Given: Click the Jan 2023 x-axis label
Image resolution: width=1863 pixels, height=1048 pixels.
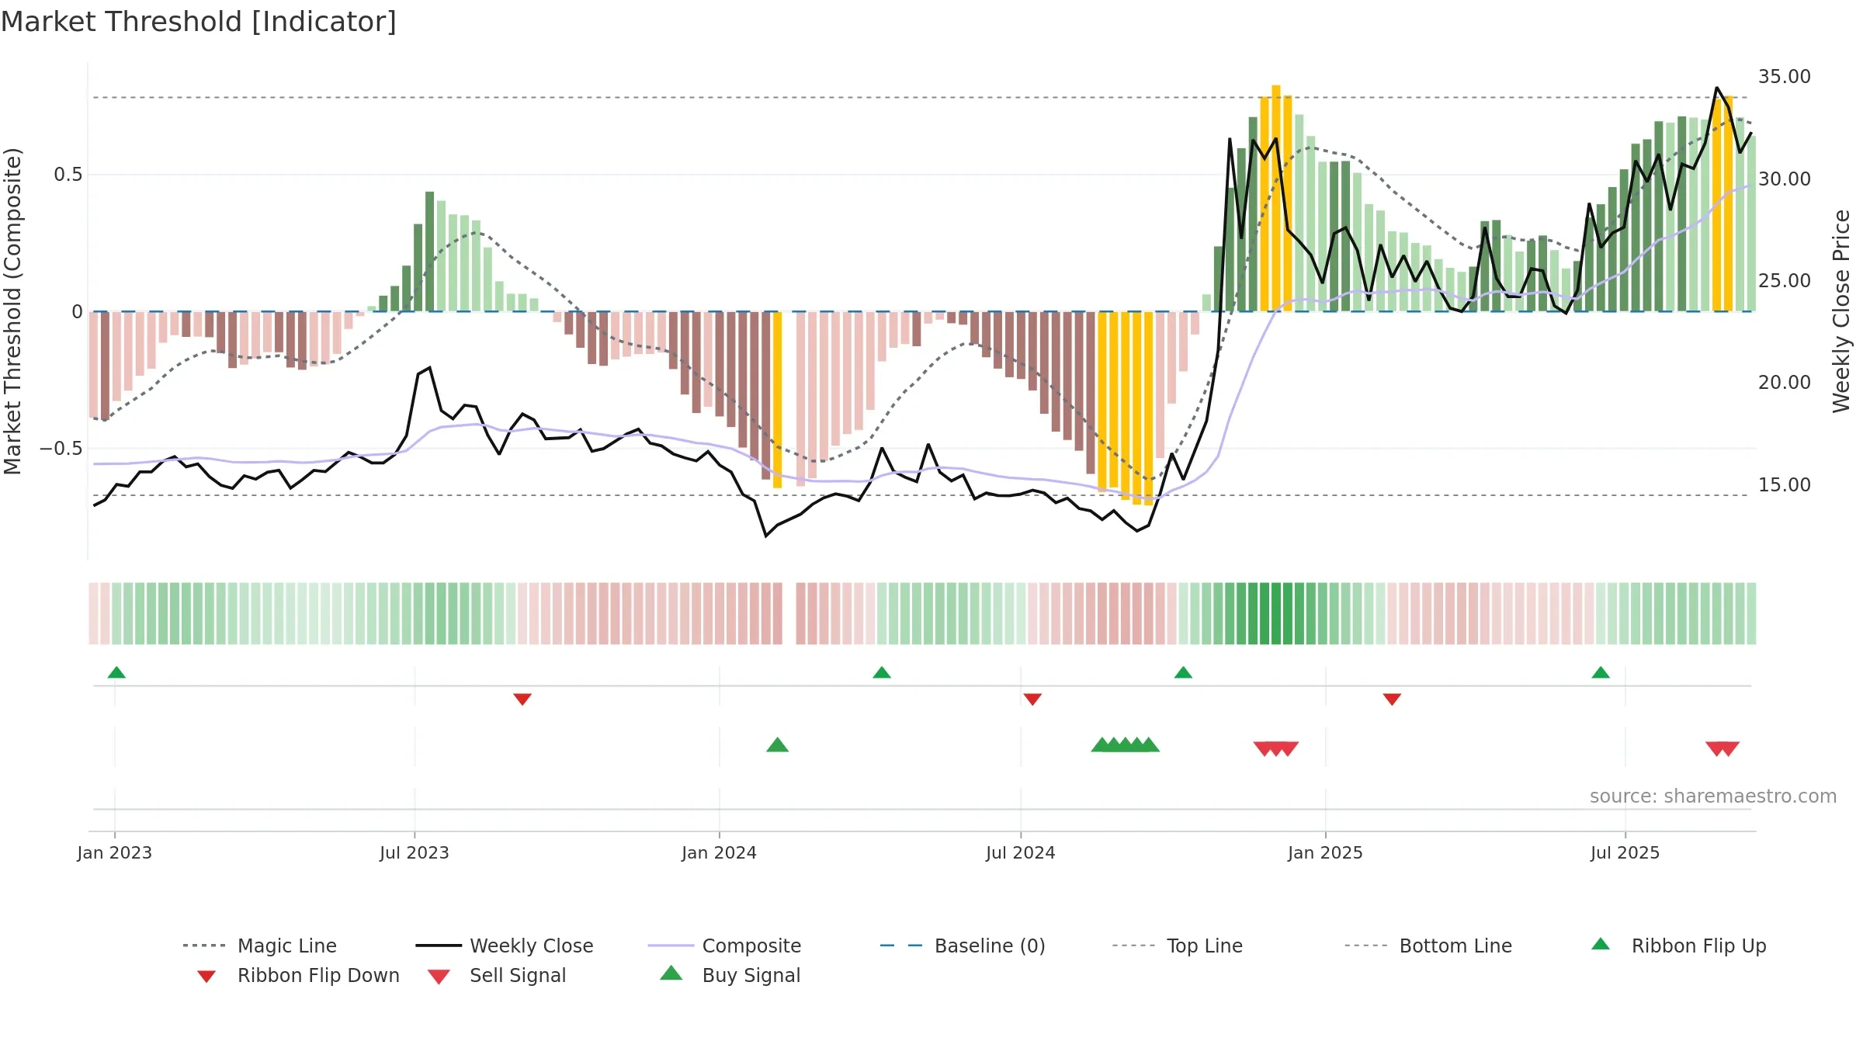Looking at the screenshot, I should [115, 852].
